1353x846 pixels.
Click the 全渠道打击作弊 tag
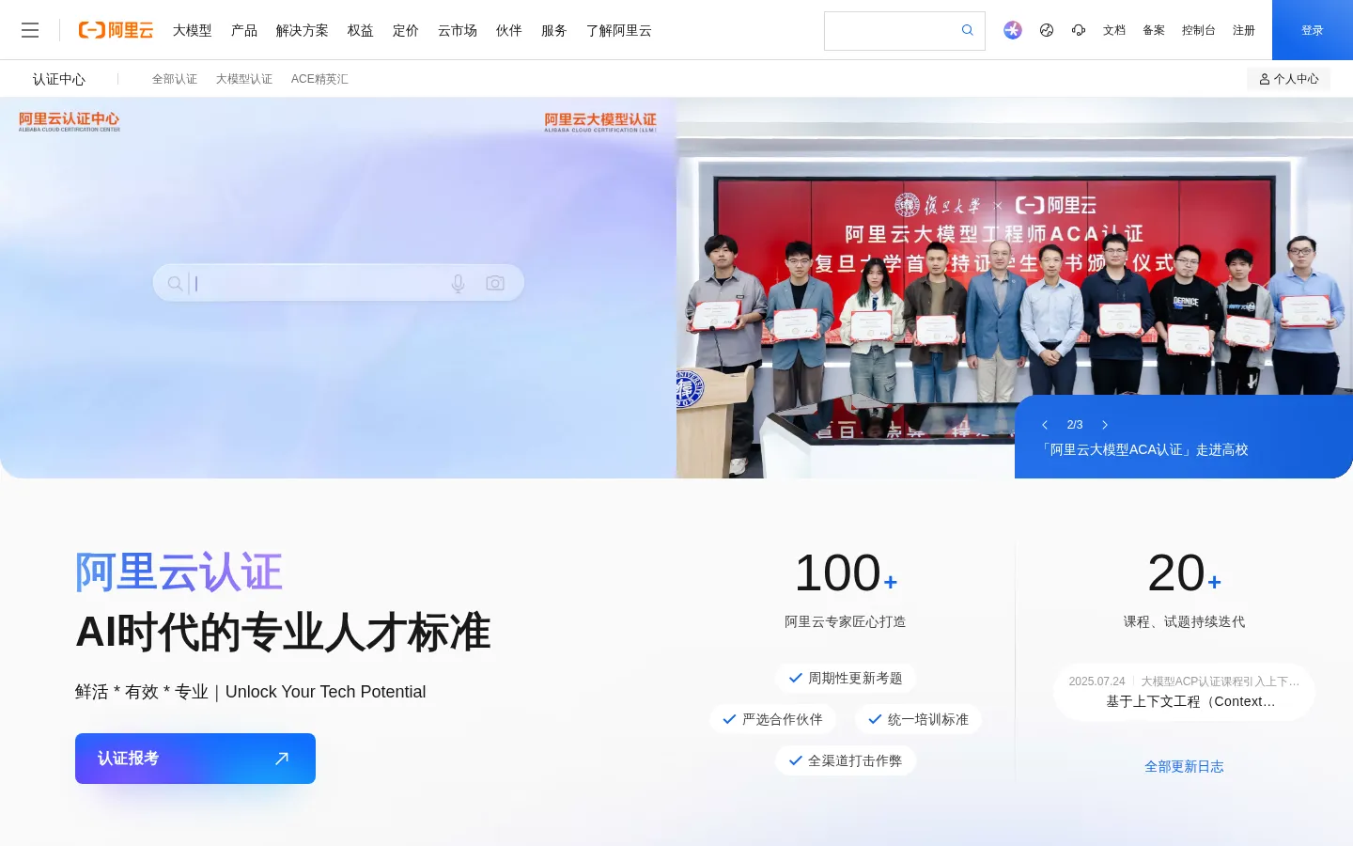[846, 760]
